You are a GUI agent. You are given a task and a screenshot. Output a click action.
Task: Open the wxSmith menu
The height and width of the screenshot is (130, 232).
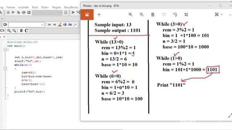click(x=23, y=7)
